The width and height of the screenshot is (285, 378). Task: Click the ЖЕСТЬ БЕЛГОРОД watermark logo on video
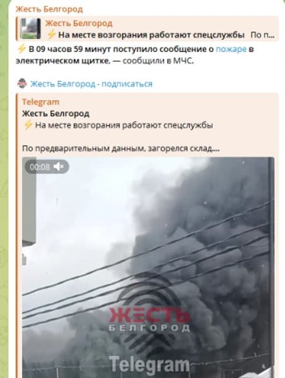[x=149, y=319]
